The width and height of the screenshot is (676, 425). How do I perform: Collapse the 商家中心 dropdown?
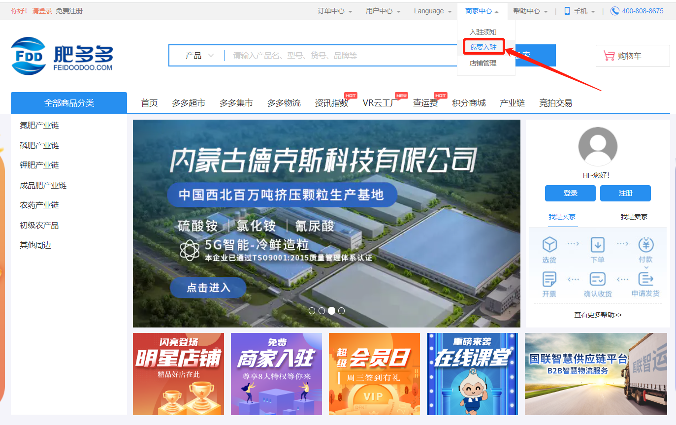click(x=482, y=11)
